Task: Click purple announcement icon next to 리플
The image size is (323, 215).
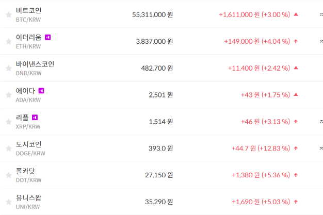Action: pos(35,118)
